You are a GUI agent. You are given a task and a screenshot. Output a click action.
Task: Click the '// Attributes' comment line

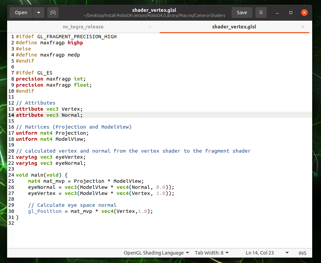pyautogui.click(x=36, y=103)
